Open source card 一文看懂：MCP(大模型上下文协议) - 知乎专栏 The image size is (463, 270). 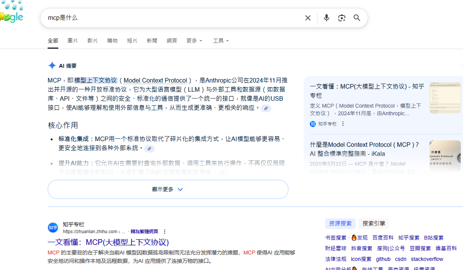[x=367, y=91]
